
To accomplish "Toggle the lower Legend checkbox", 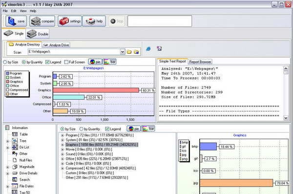I will tap(107, 129).
